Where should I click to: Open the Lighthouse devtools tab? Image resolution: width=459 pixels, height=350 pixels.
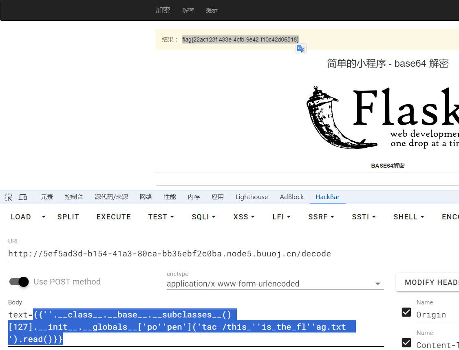click(252, 197)
